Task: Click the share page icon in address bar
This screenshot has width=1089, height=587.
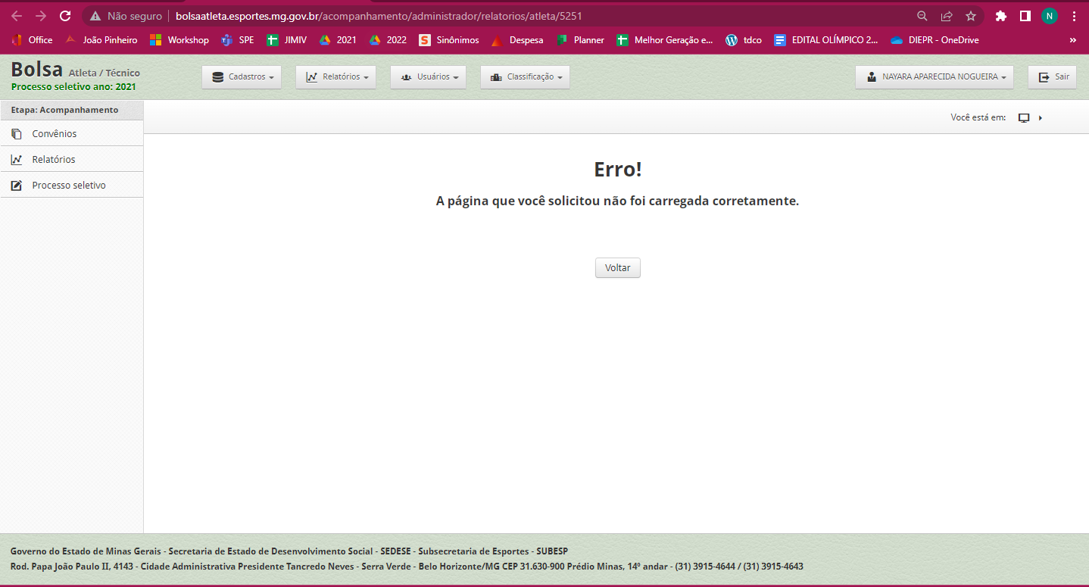Action: pyautogui.click(x=947, y=16)
